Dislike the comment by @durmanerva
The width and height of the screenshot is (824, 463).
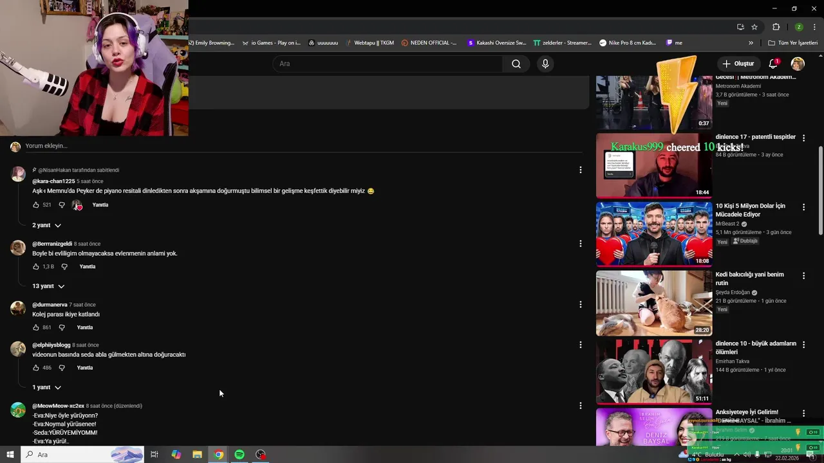pyautogui.click(x=62, y=327)
